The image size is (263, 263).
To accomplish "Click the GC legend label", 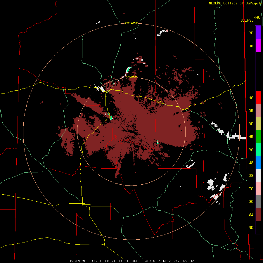I will 251,201.
